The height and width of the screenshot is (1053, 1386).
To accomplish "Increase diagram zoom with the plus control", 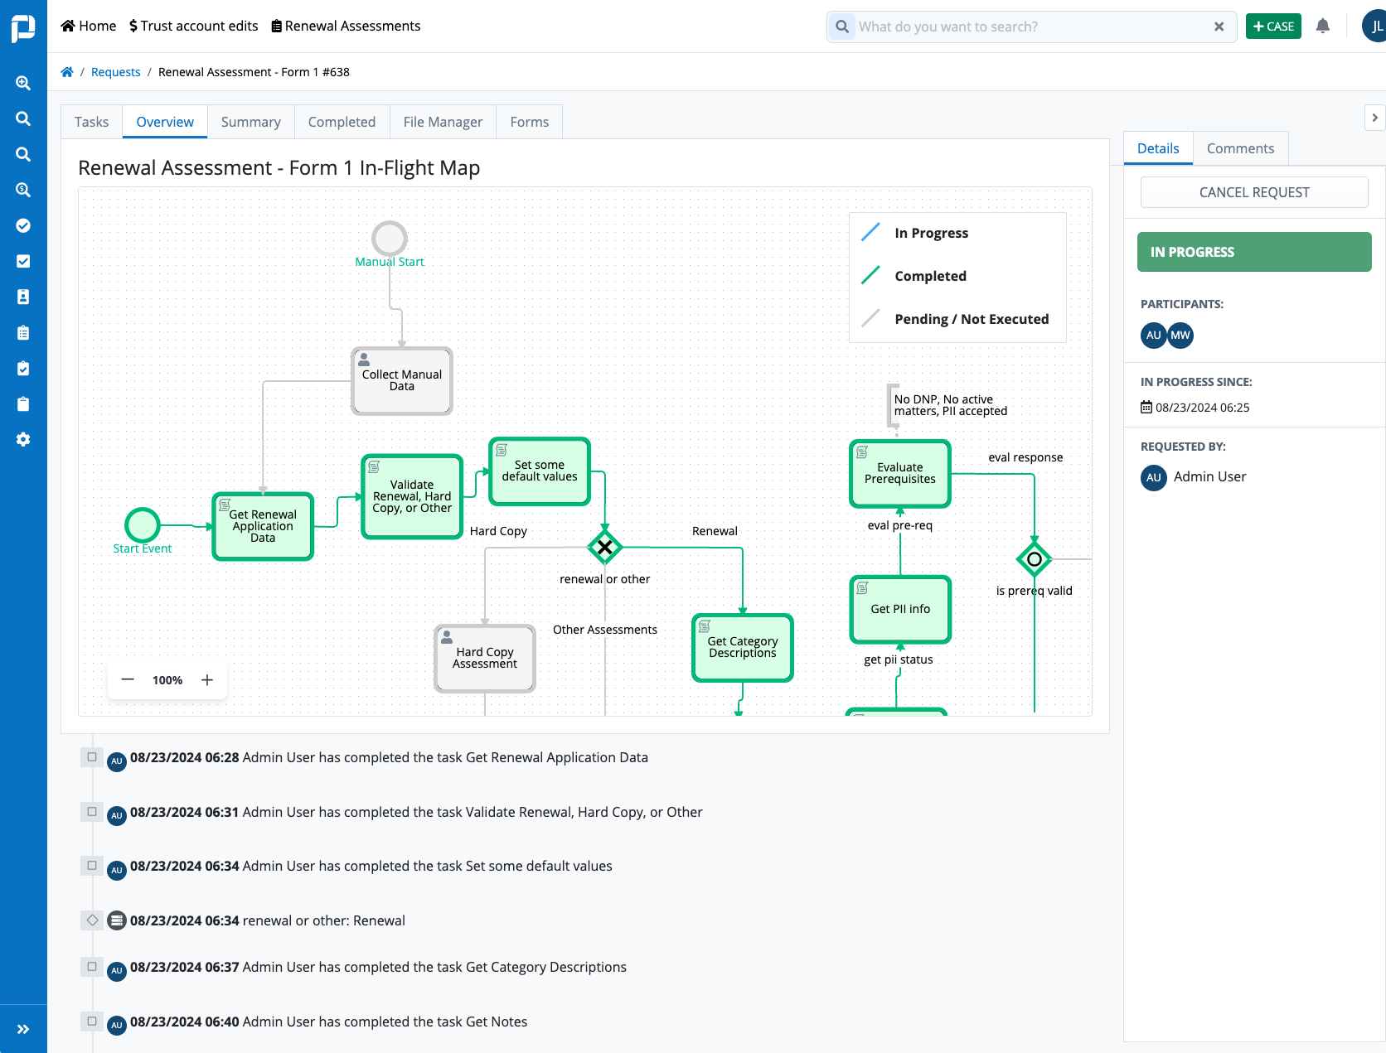I will tap(206, 679).
